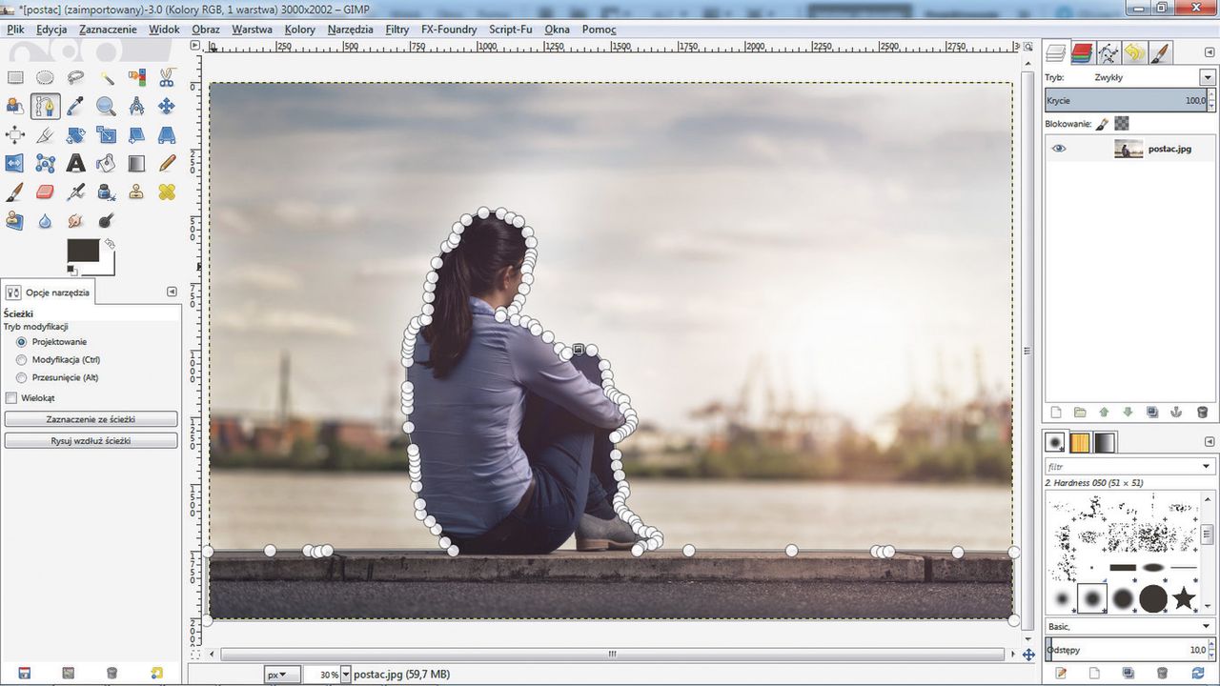
Task: Select the Select by Color tool
Action: point(136,77)
